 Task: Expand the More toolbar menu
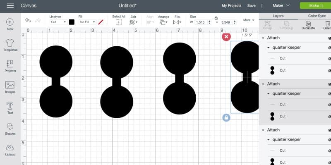click(249, 20)
